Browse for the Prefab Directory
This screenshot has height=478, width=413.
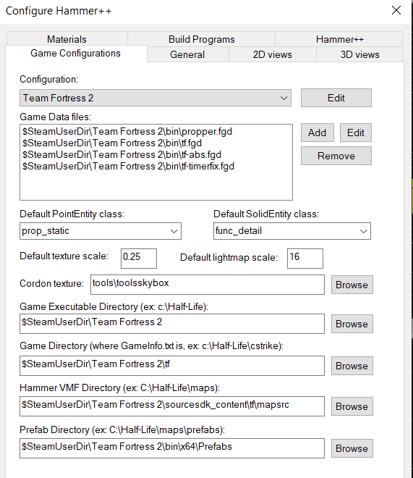[x=352, y=448]
